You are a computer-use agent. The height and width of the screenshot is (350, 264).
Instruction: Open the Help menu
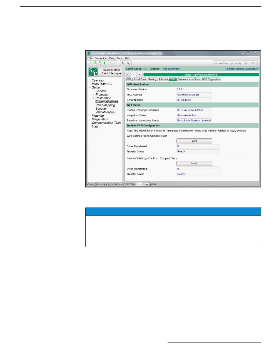[x=128, y=58]
